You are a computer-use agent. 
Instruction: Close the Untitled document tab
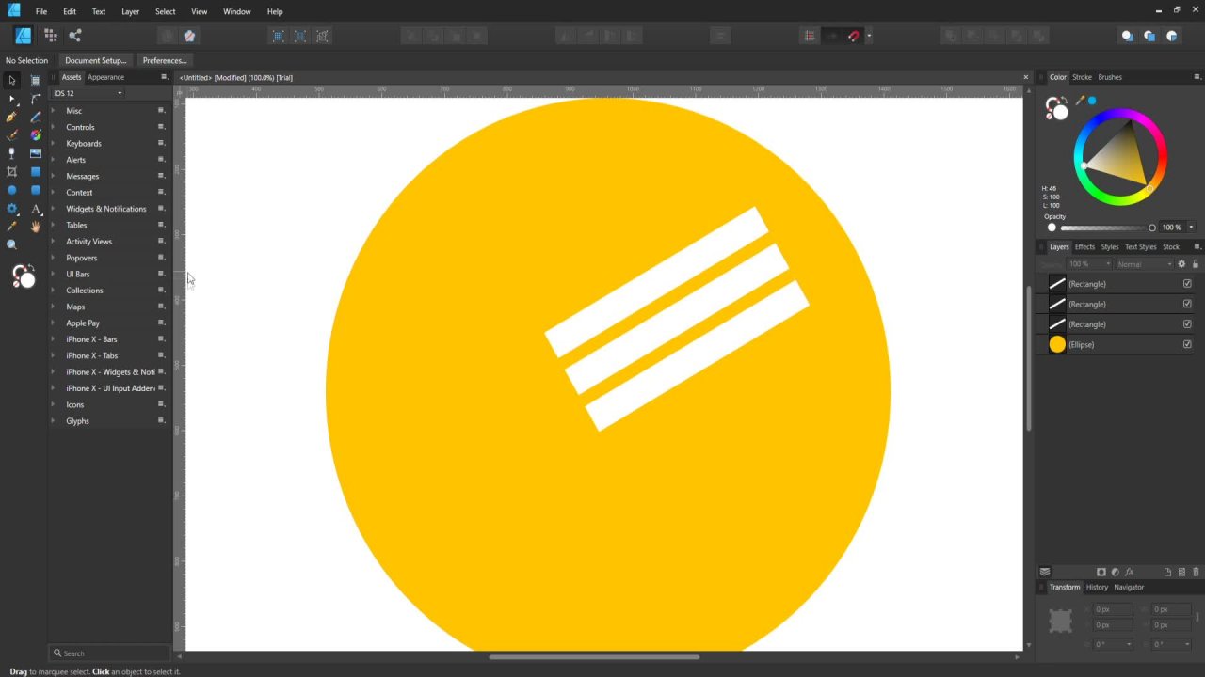coord(1025,77)
